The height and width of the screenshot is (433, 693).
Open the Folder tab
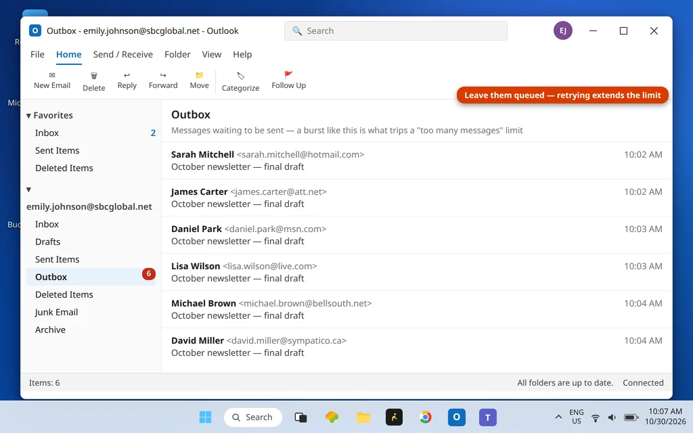177,54
